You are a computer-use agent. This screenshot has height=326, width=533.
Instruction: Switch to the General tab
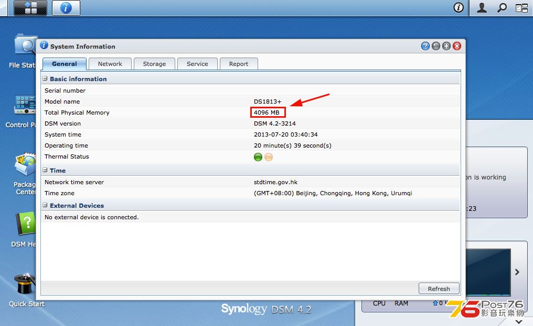coord(64,64)
